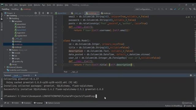This screenshot has width=196, height=110.
Task: Click the Stop square icon in toolbar
Action: pyautogui.click(x=166, y=9)
